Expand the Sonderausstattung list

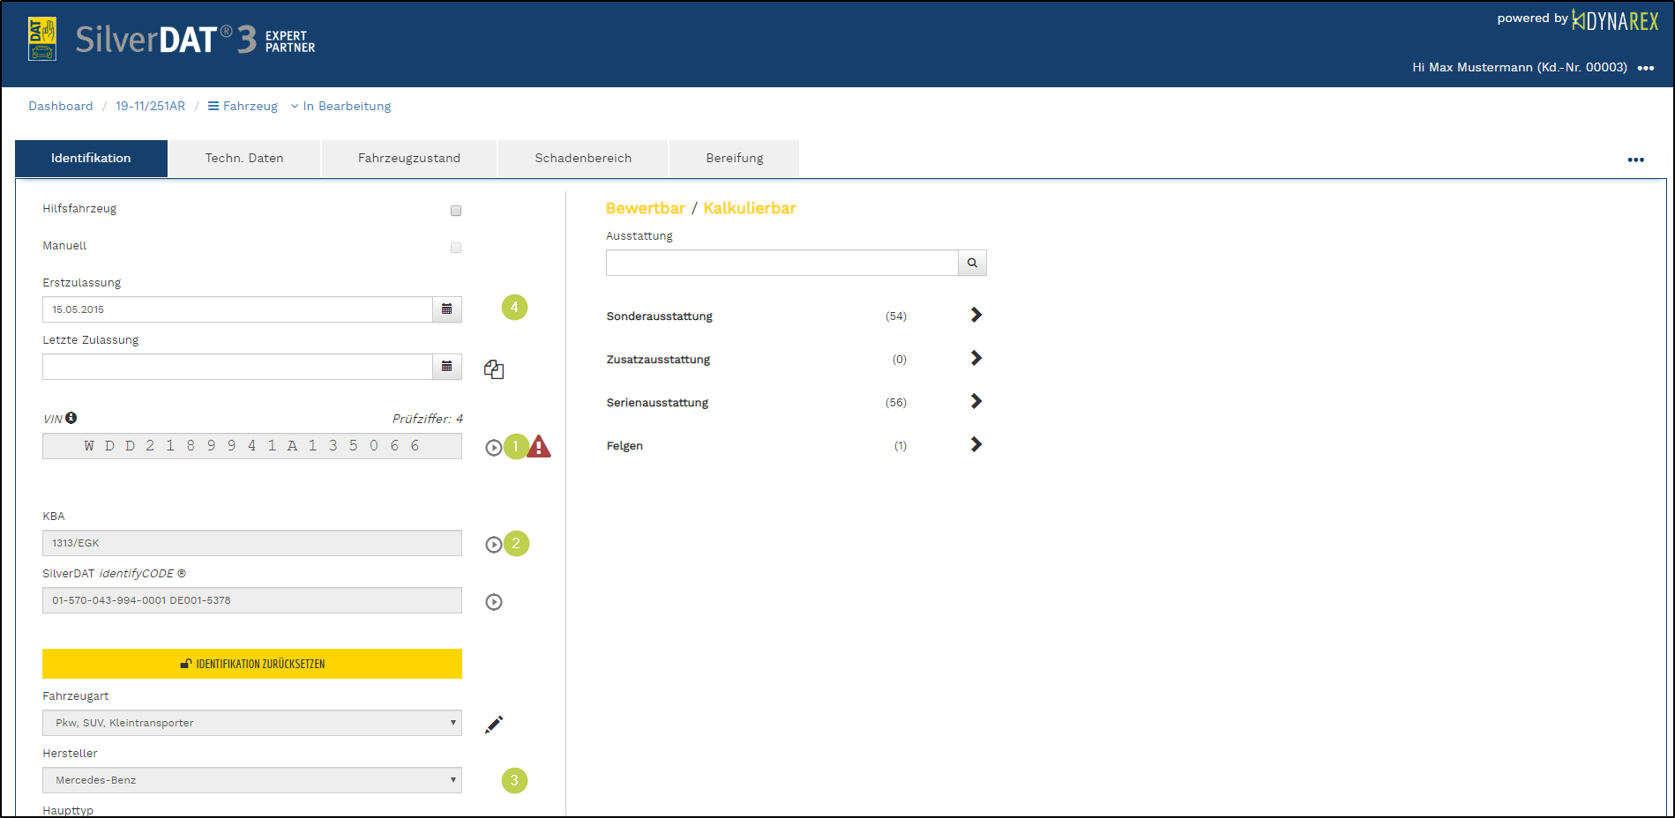[976, 315]
